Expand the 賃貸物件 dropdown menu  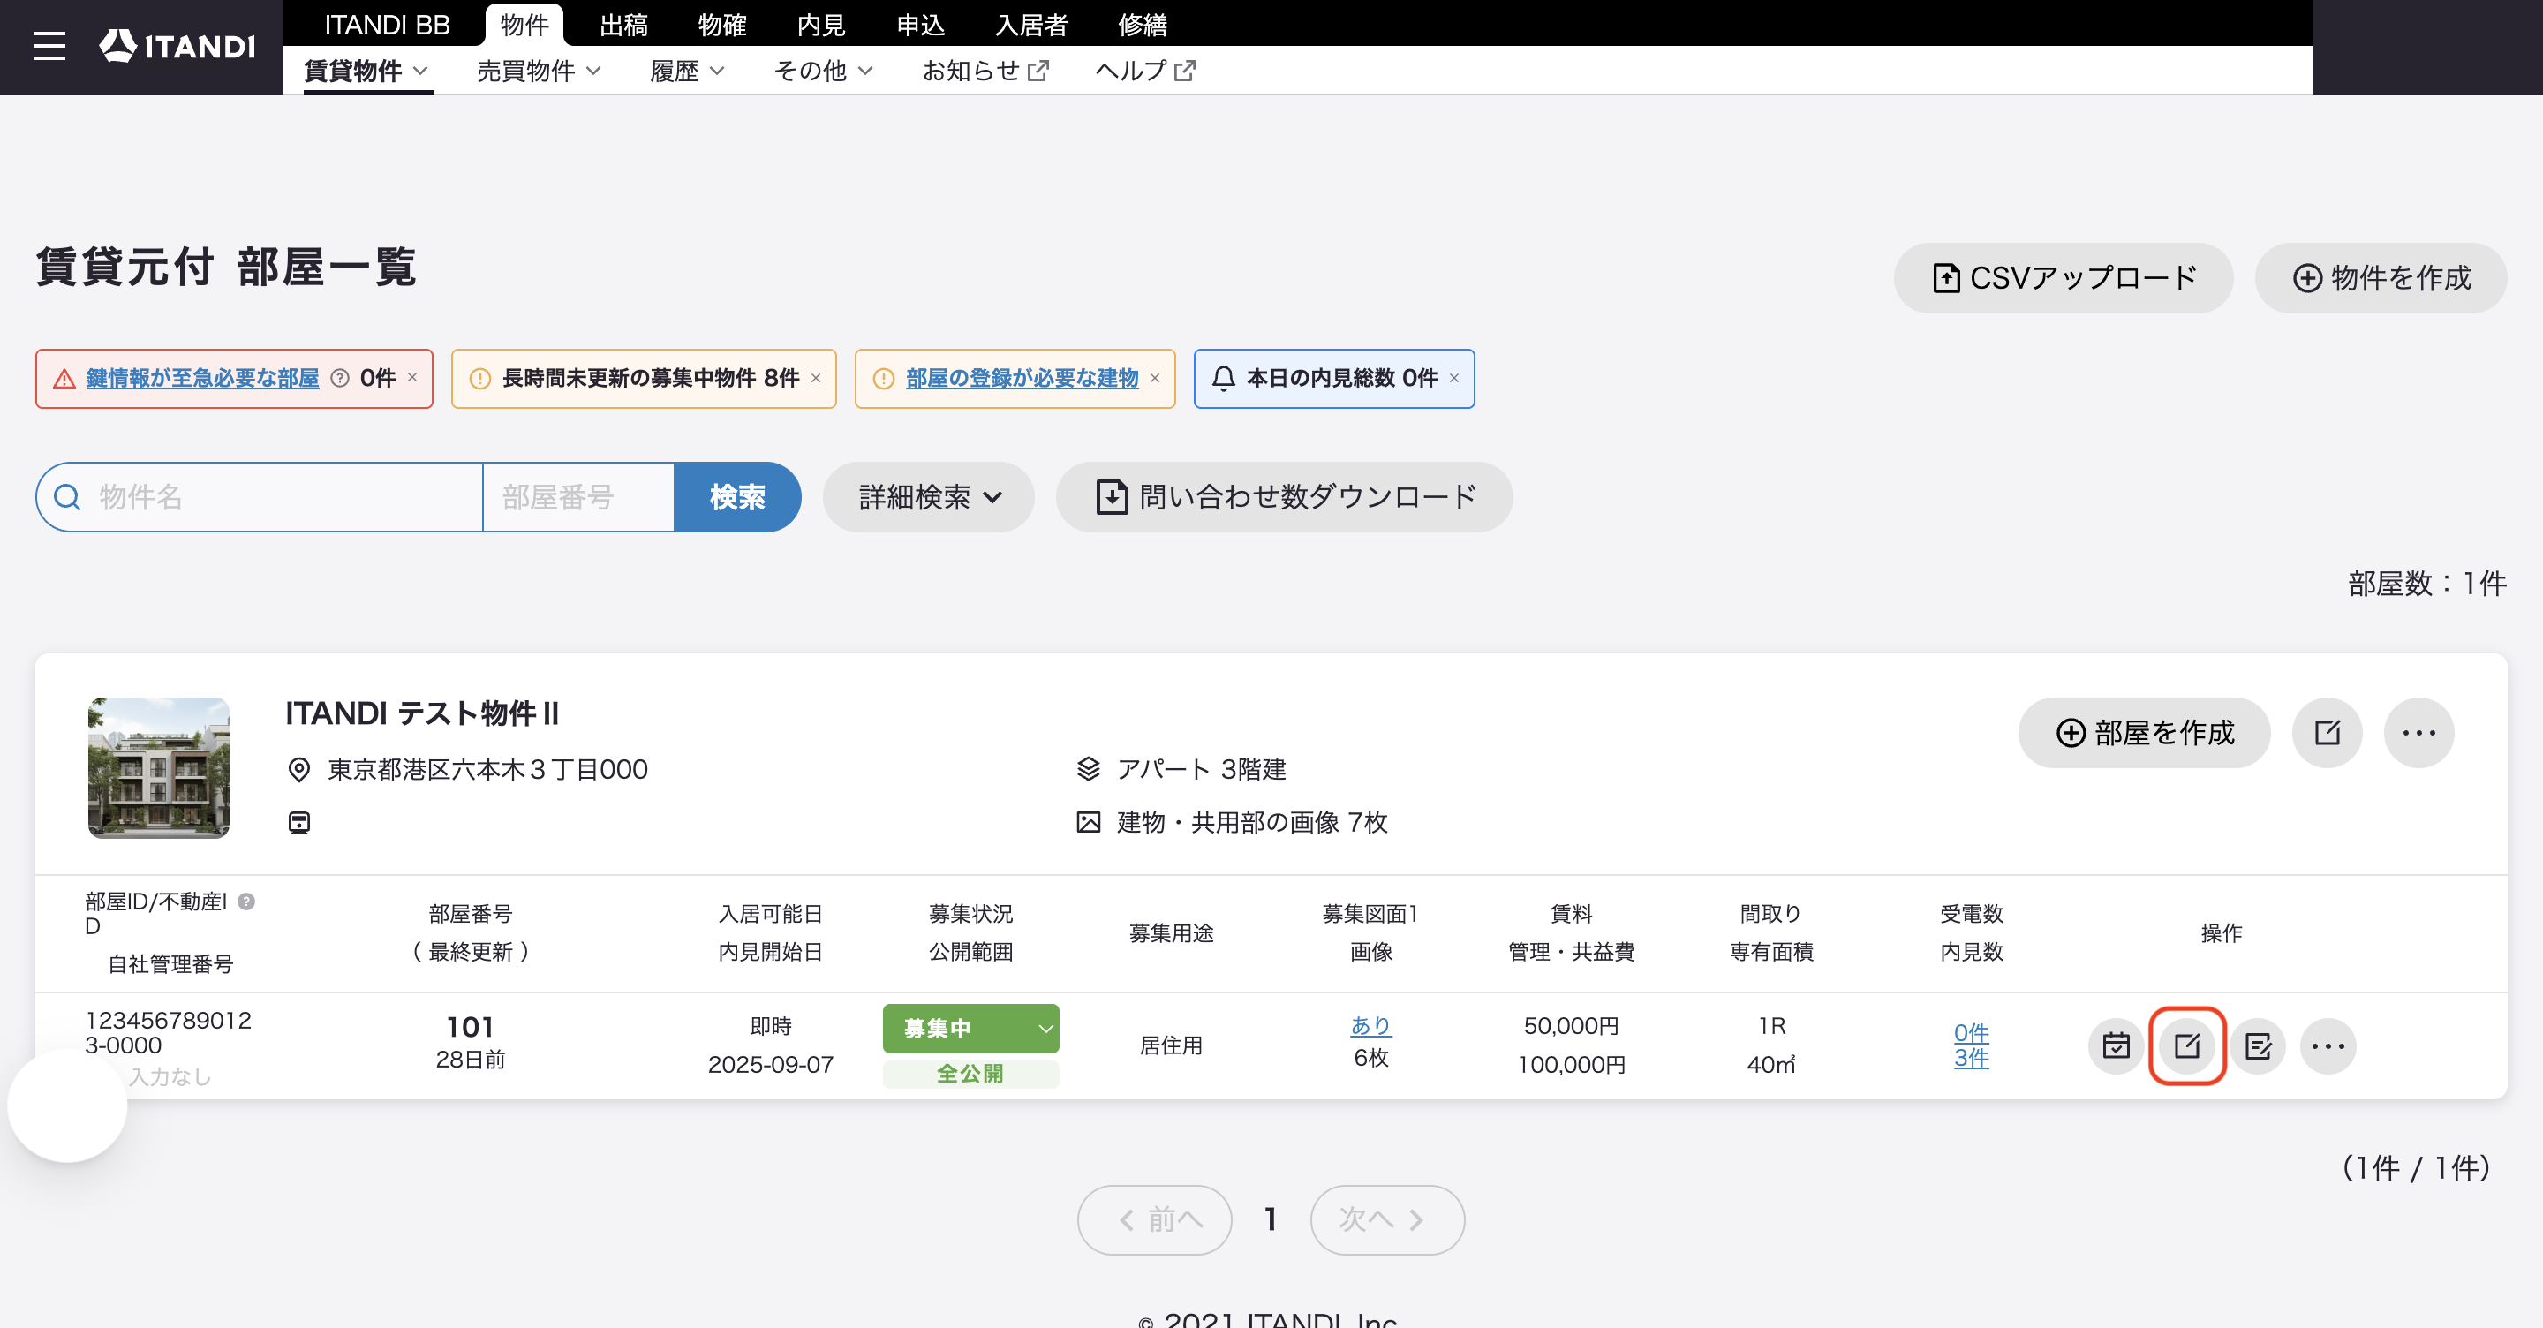coord(366,72)
